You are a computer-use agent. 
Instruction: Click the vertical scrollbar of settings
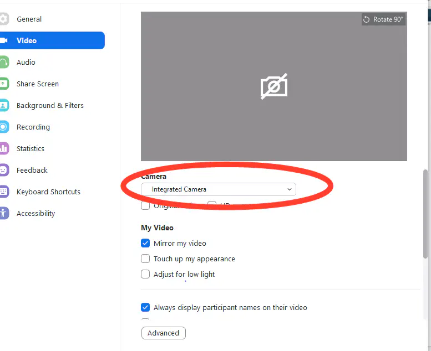pyautogui.click(x=425, y=213)
